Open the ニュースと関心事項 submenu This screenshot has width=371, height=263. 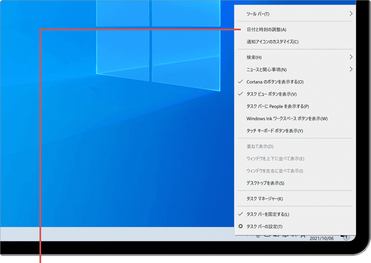(x=351, y=69)
